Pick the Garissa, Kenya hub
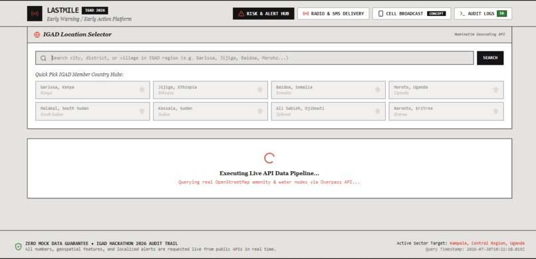Image resolution: width=536 pixels, height=259 pixels. [92, 90]
